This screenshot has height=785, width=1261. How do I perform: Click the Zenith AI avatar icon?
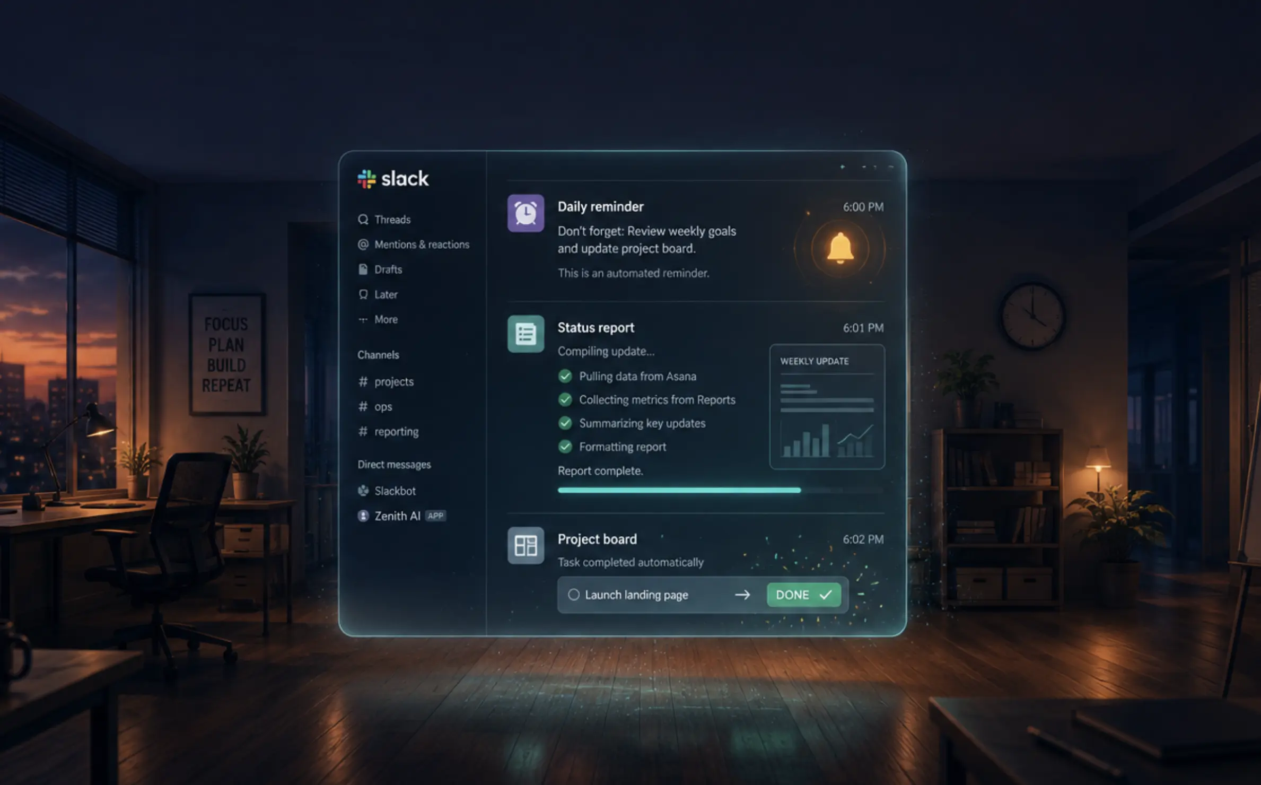click(x=363, y=516)
